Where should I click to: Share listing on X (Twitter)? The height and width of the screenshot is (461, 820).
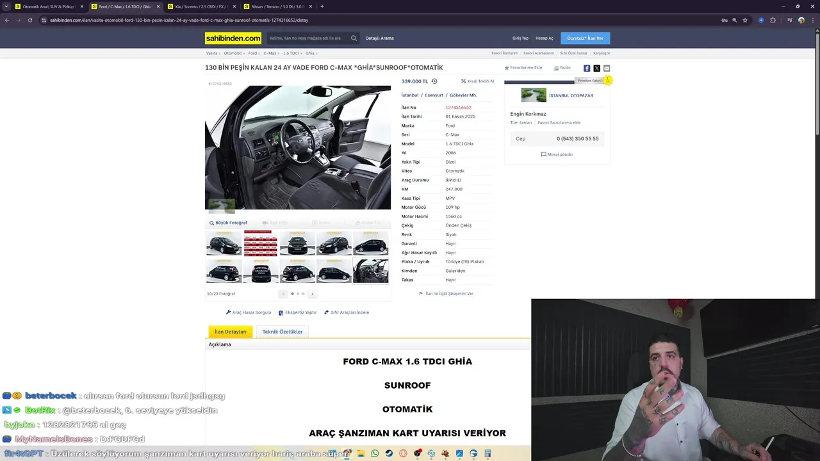pyautogui.click(x=596, y=68)
